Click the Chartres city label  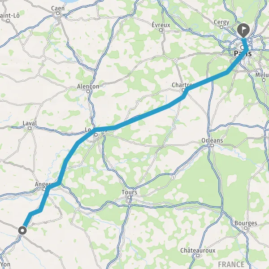pos(182,85)
